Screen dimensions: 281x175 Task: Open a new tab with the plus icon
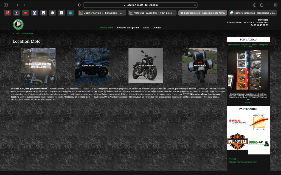269,5
